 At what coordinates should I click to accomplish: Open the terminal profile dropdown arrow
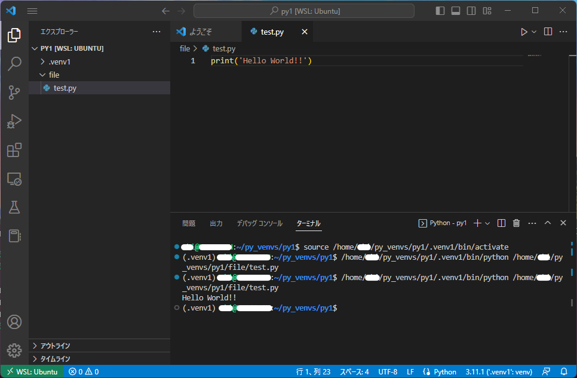(487, 222)
